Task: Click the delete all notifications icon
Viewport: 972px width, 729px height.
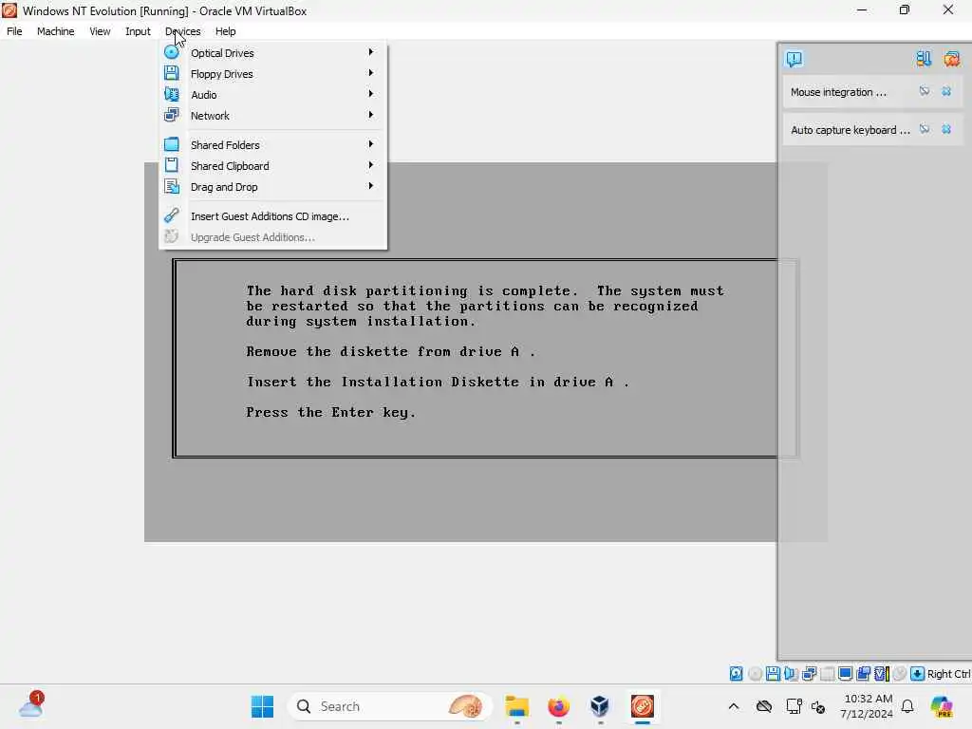Action: [951, 59]
